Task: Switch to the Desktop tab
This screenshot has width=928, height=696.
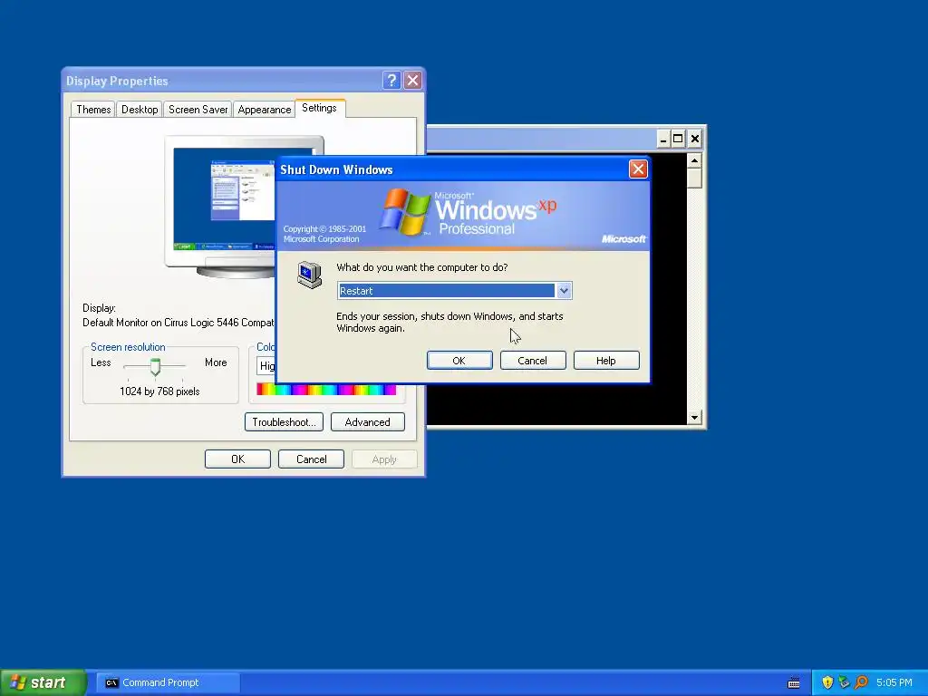Action: [140, 110]
